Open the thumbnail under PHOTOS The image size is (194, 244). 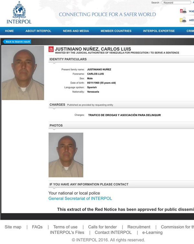(66, 155)
